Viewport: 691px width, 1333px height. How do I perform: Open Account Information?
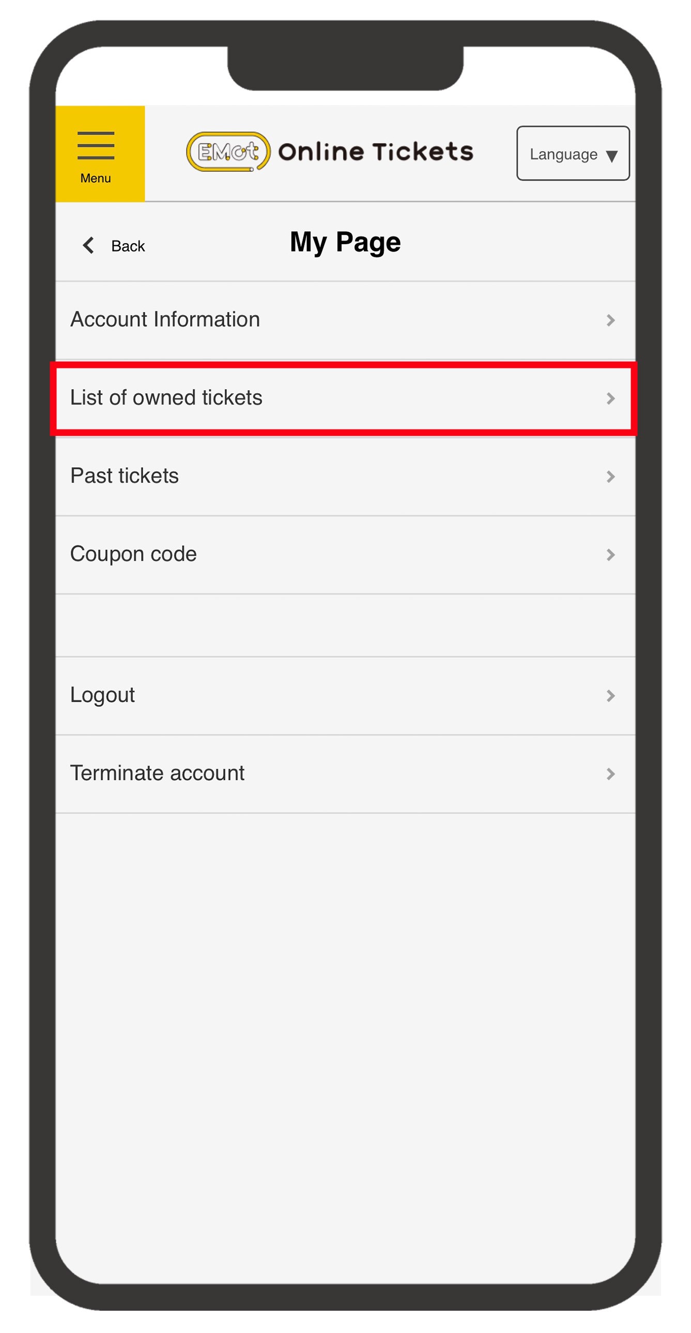pyautogui.click(x=345, y=320)
